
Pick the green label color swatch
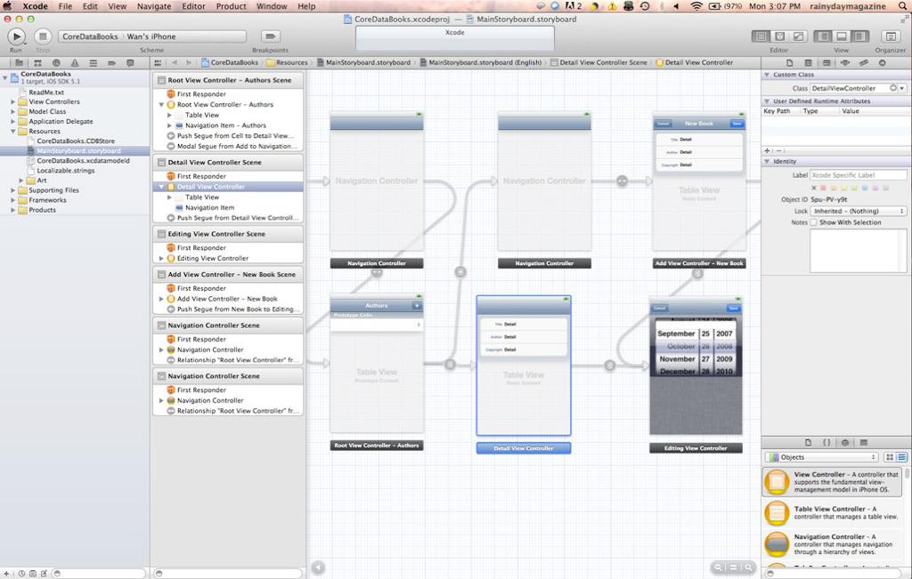click(x=854, y=189)
